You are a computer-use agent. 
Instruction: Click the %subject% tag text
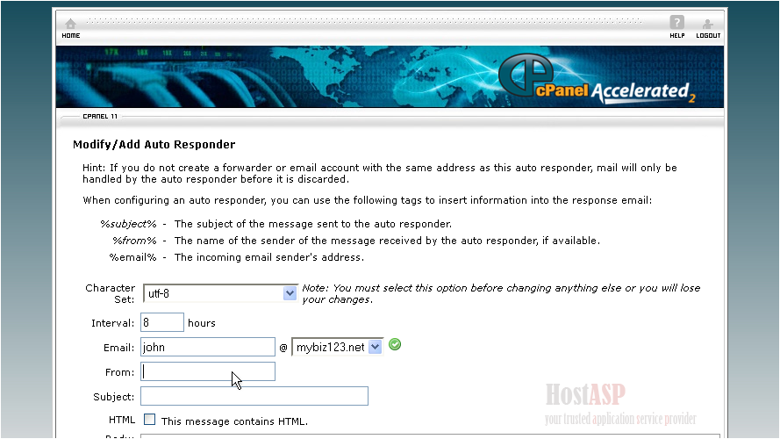point(128,224)
